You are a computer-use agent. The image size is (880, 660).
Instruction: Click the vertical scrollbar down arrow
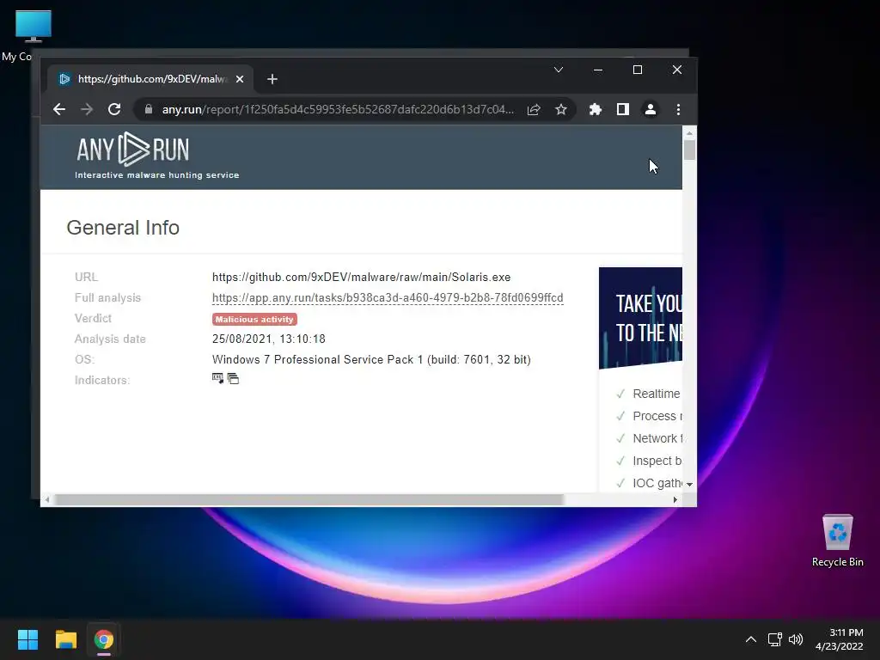[x=689, y=484]
